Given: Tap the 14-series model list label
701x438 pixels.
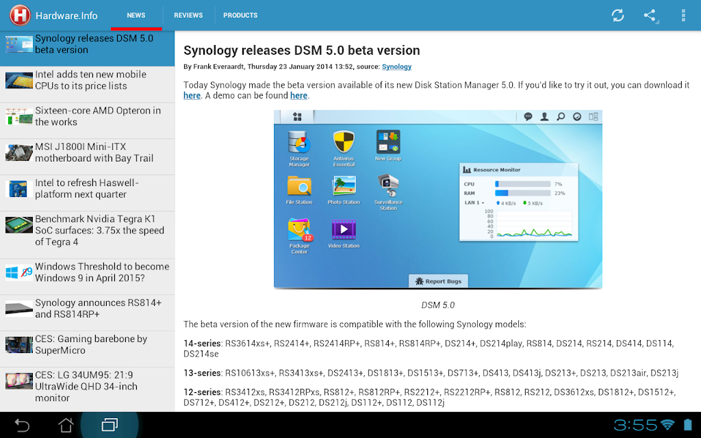Looking at the screenshot, I should coord(202,344).
